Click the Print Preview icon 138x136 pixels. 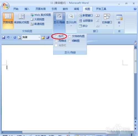click(19, 38)
